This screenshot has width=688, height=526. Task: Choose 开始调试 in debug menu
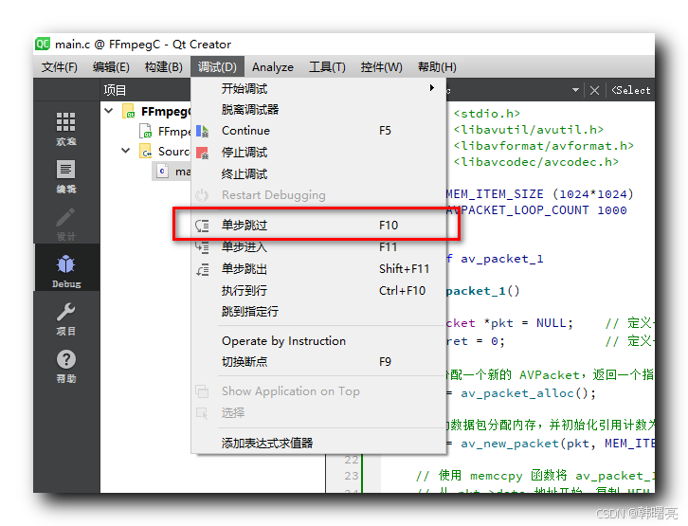click(318, 89)
